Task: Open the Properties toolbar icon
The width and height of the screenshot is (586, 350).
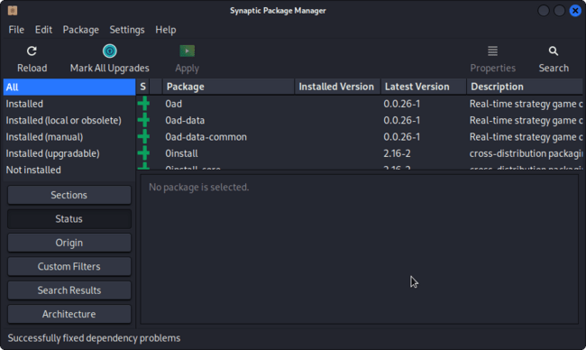Action: (492, 51)
